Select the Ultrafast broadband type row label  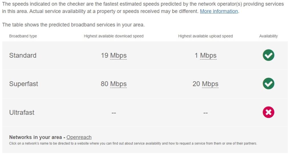pos(22,112)
